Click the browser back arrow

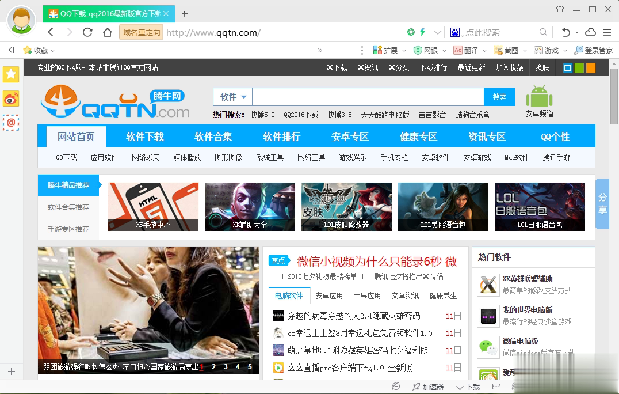pos(51,32)
